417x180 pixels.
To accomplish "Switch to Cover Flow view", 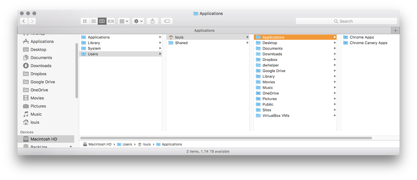I will tap(111, 21).
